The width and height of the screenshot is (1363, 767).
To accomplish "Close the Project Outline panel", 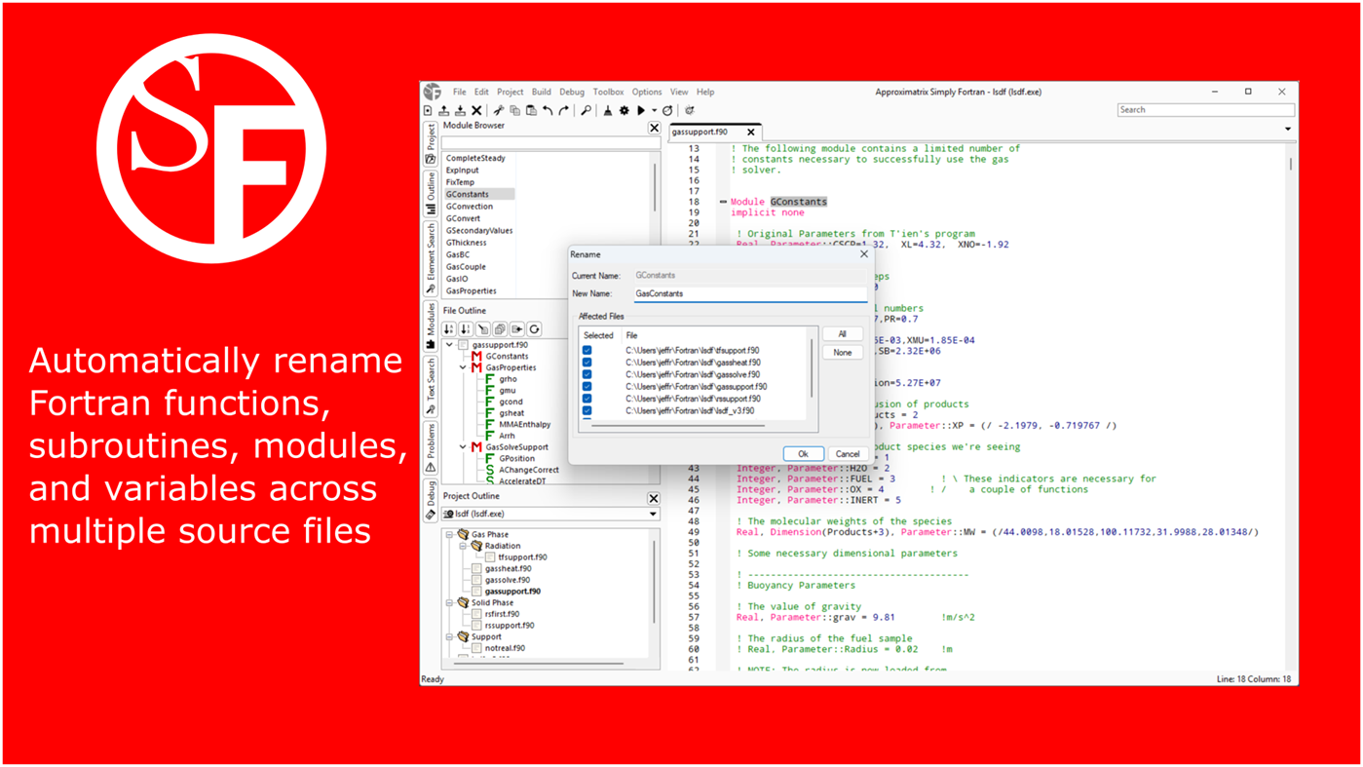I will click(x=654, y=498).
